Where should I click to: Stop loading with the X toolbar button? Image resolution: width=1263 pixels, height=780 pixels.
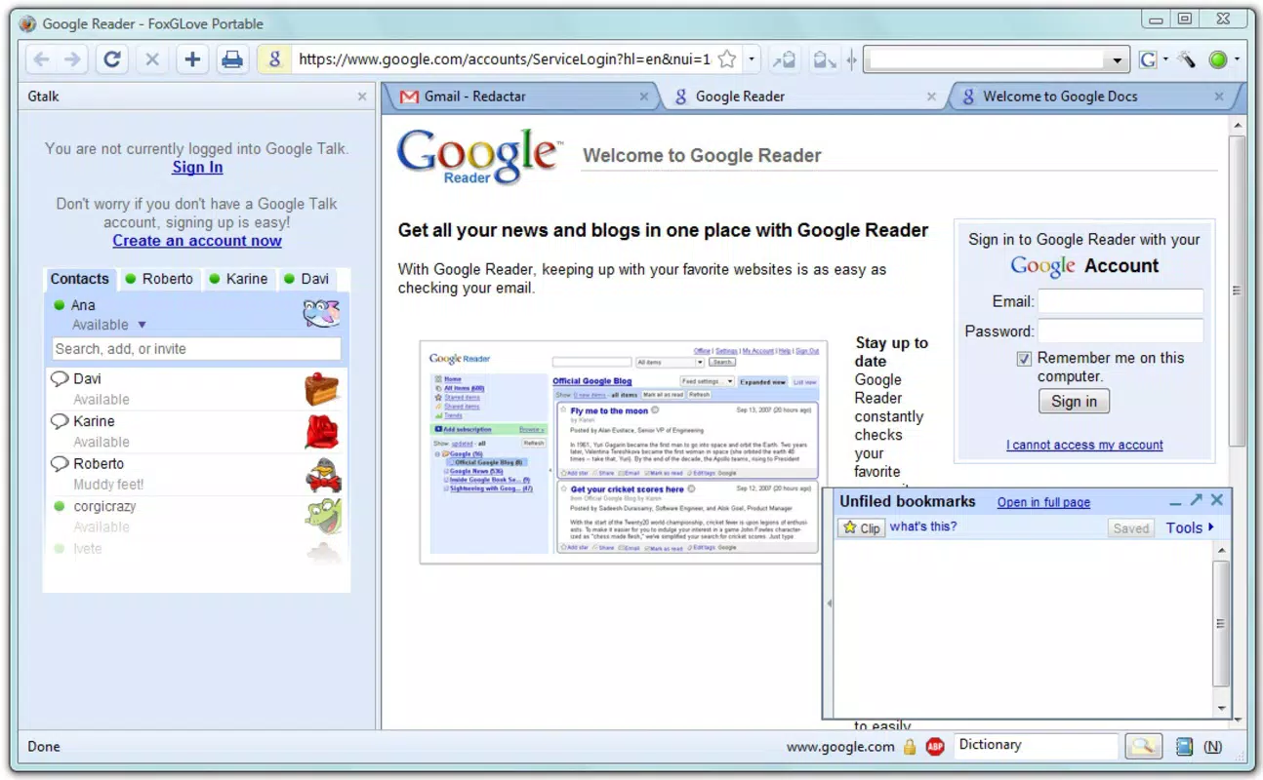152,59
